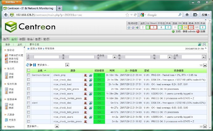The height and width of the screenshot is (131, 213).
Task: Click the yellow 警告 count box
Action: (185, 27)
